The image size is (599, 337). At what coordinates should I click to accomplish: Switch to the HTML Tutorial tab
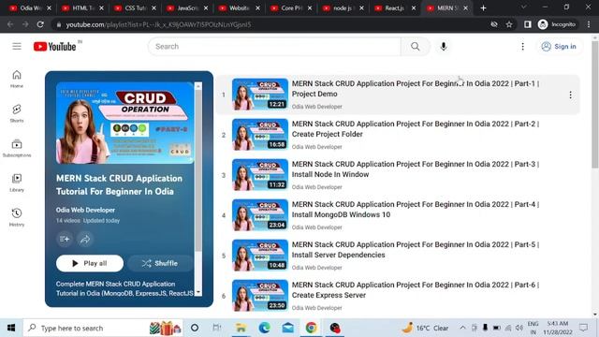83,8
